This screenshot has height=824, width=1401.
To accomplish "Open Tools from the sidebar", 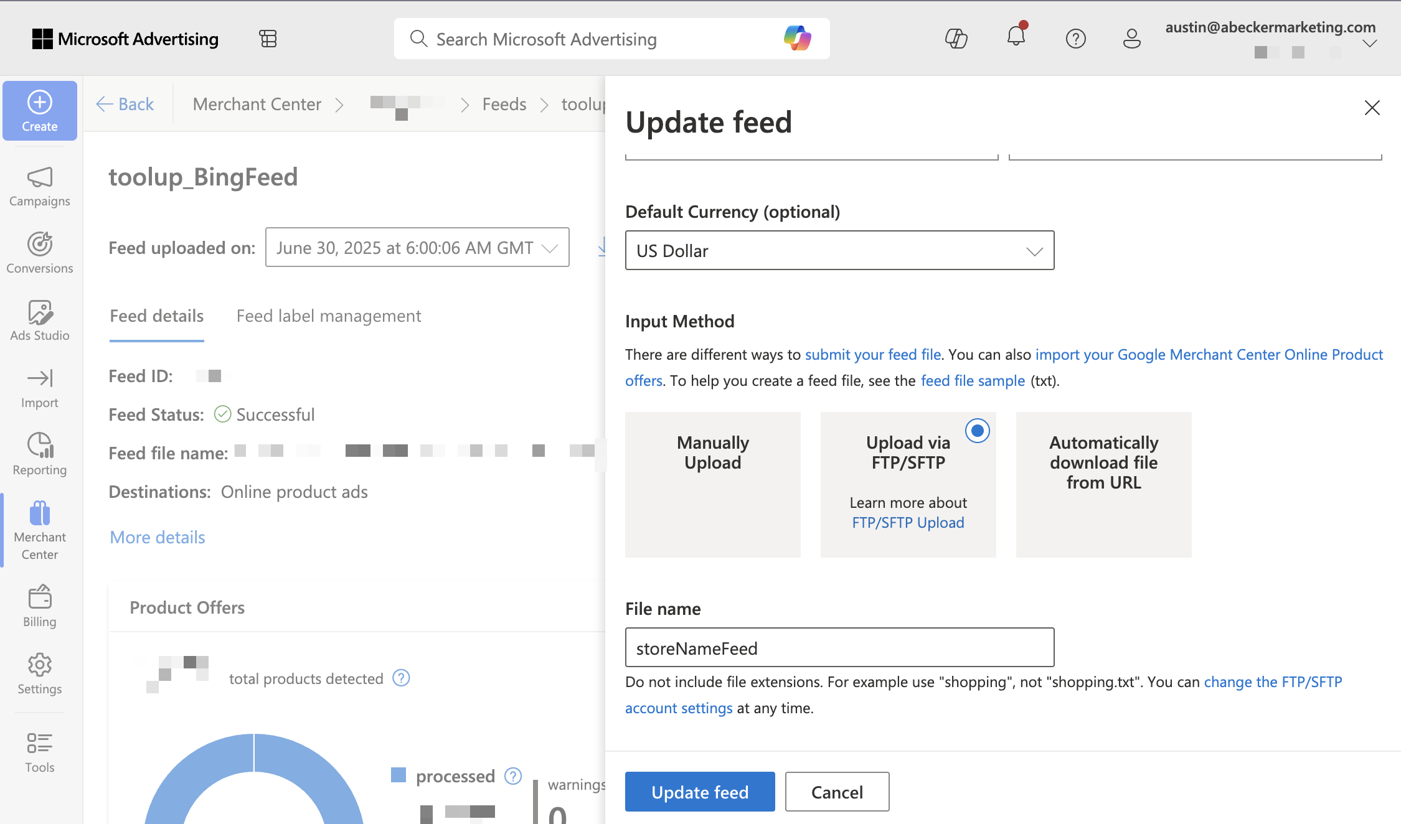I will [40, 752].
